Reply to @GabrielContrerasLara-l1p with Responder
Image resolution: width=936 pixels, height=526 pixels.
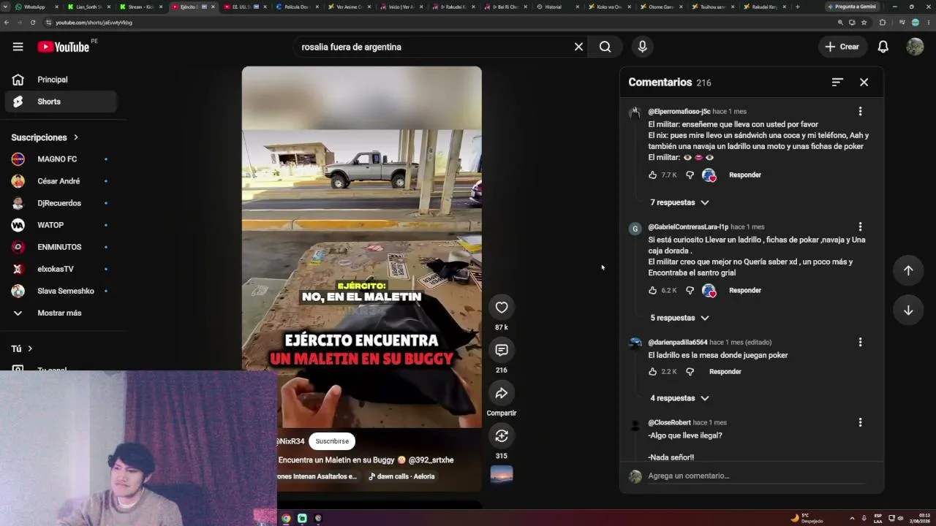coord(745,291)
